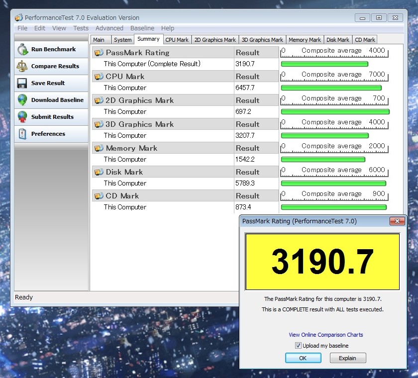Switch to the Main tab

[101, 40]
